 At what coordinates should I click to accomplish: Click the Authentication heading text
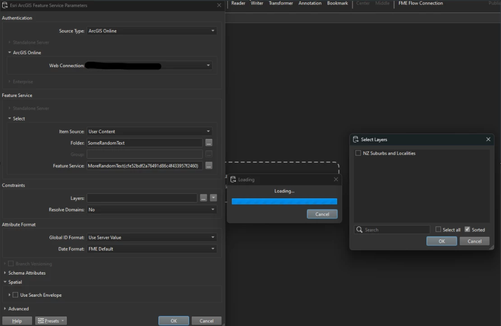click(17, 18)
